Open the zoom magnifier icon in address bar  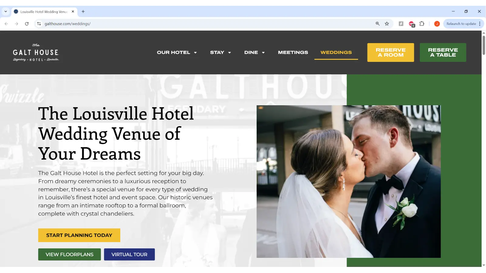[x=378, y=24]
